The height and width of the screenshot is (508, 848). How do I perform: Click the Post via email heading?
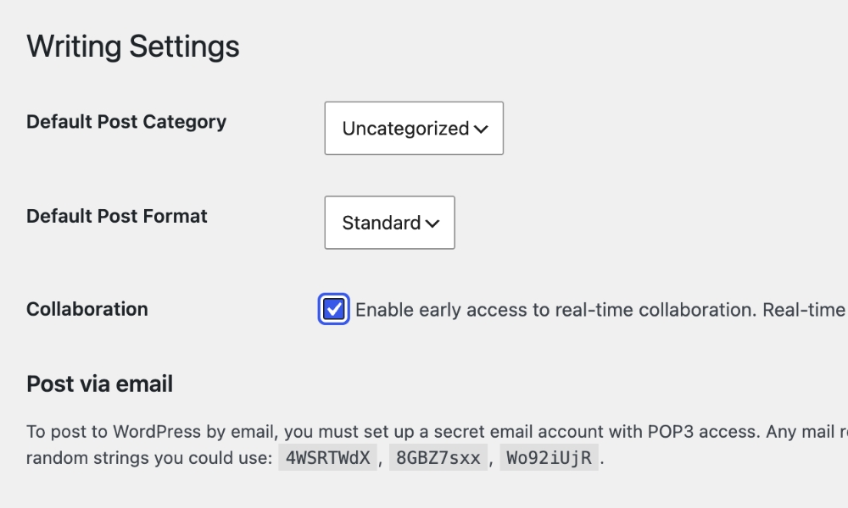pos(99,384)
